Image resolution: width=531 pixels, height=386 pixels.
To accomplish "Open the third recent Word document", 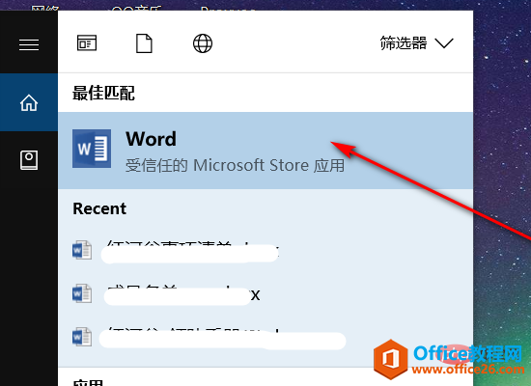I will point(265,337).
